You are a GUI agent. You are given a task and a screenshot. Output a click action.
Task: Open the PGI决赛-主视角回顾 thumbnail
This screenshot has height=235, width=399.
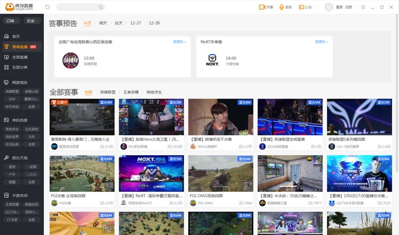pos(82,173)
